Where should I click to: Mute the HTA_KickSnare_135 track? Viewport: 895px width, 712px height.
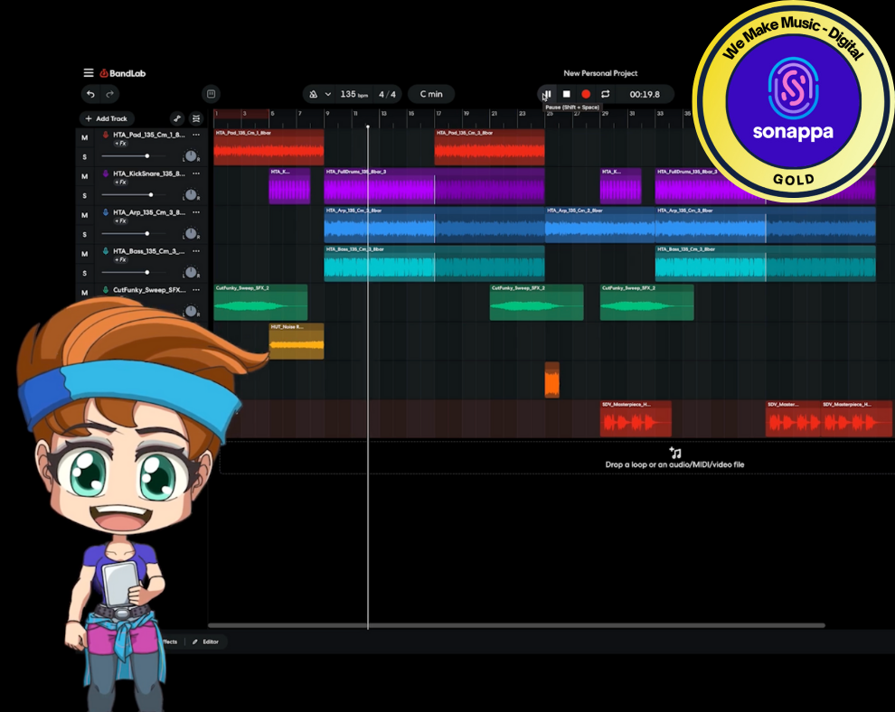(84, 176)
